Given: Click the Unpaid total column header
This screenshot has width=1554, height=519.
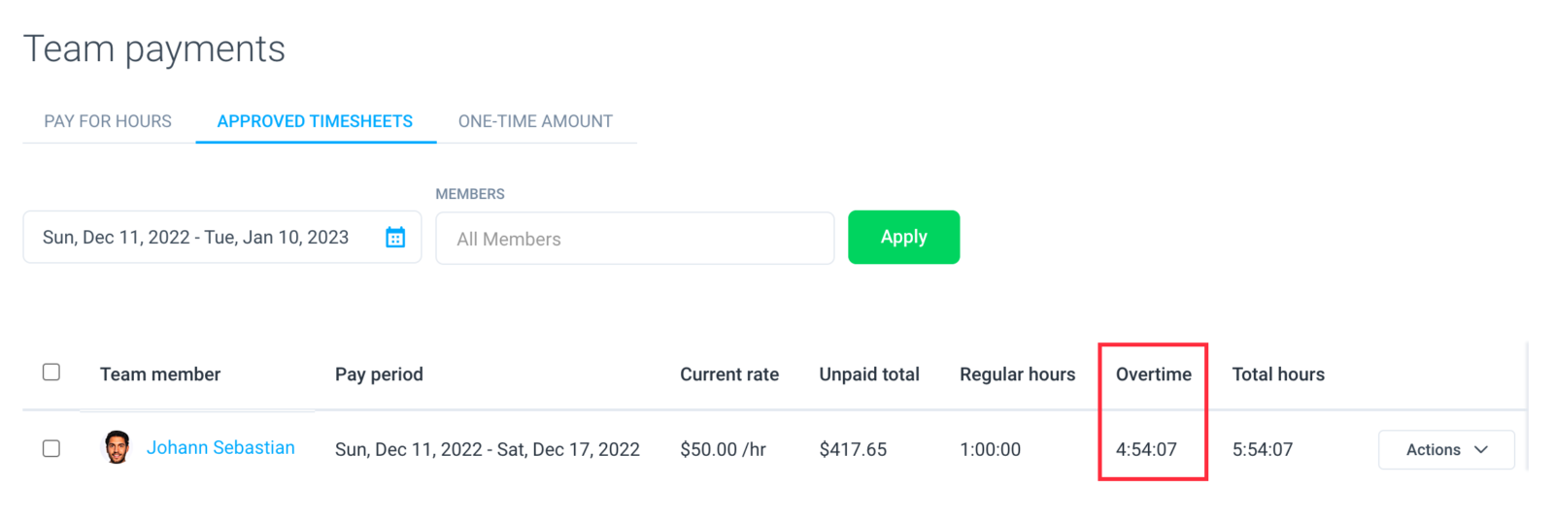Looking at the screenshot, I should 869,374.
